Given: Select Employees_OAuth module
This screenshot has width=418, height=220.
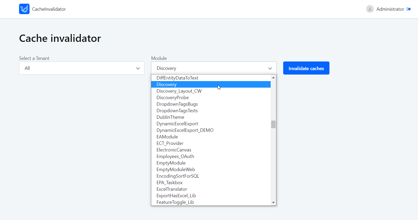Looking at the screenshot, I should [x=211, y=156].
